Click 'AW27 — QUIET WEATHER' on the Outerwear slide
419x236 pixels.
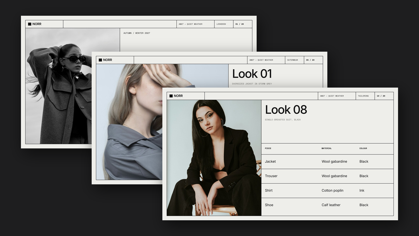pos(261,60)
